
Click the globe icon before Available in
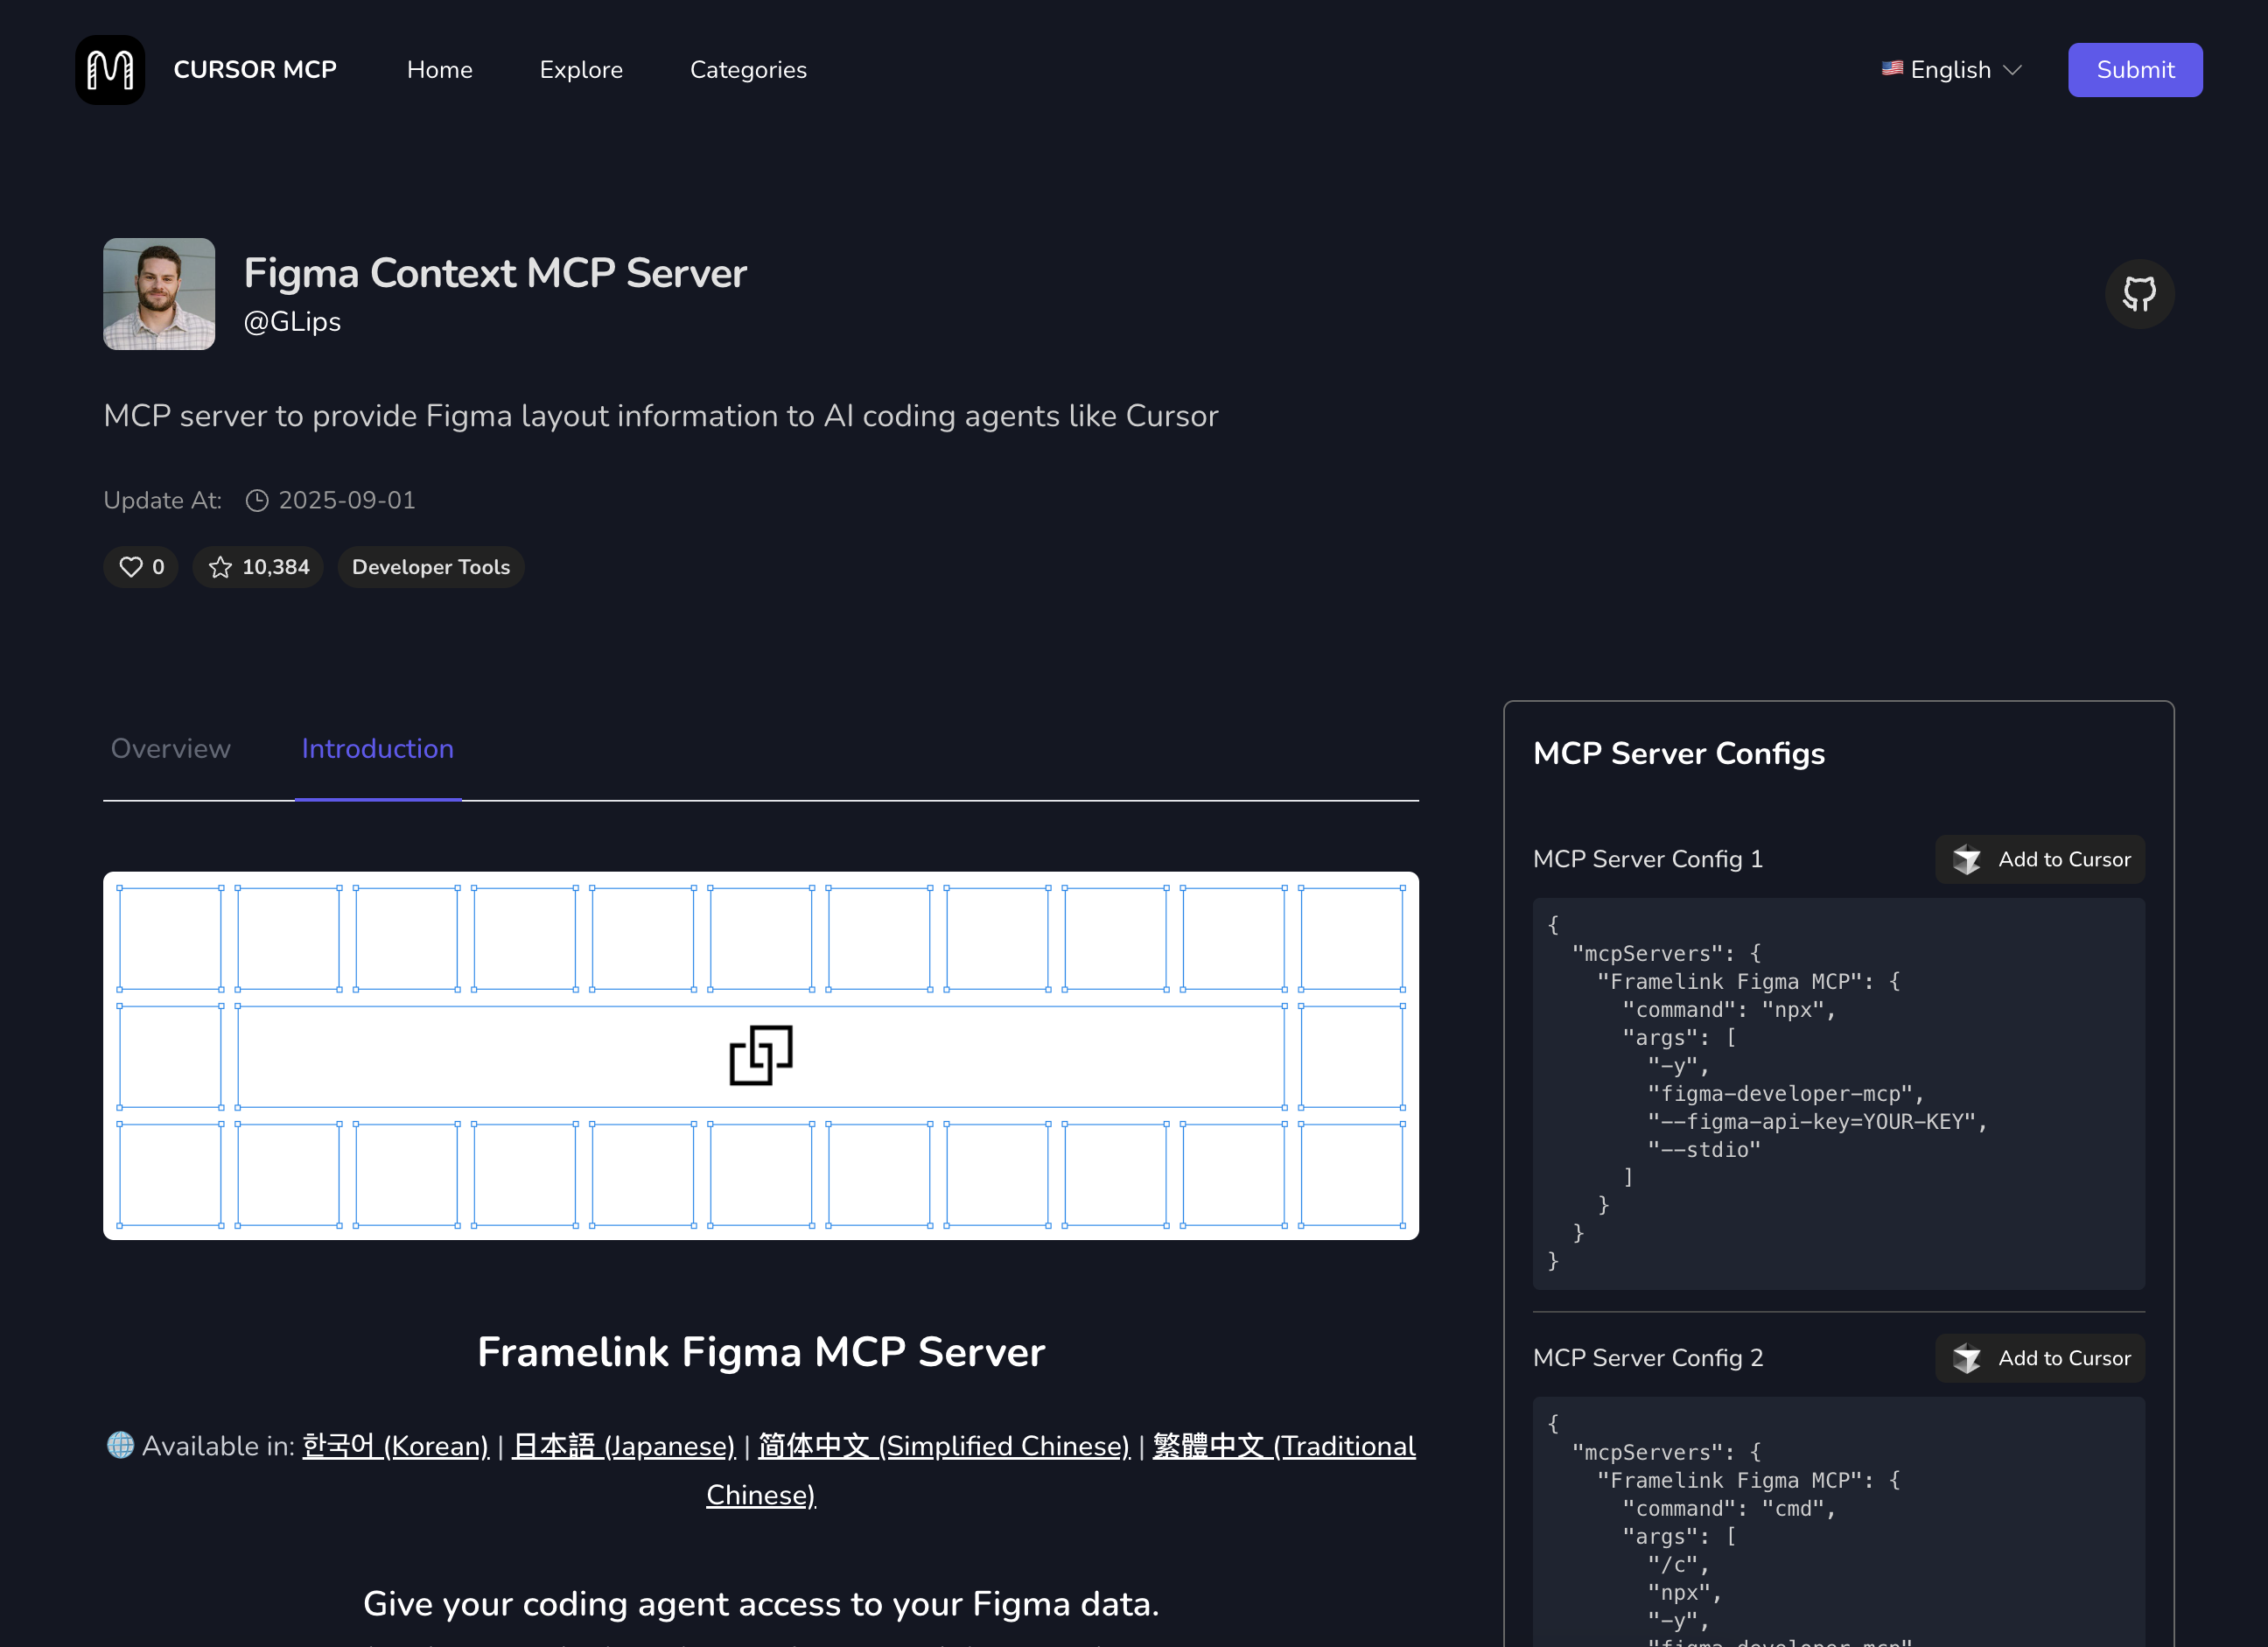(x=120, y=1445)
